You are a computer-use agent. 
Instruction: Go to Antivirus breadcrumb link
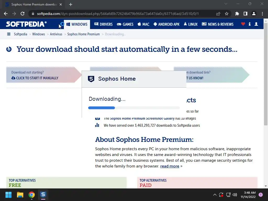pos(56,34)
